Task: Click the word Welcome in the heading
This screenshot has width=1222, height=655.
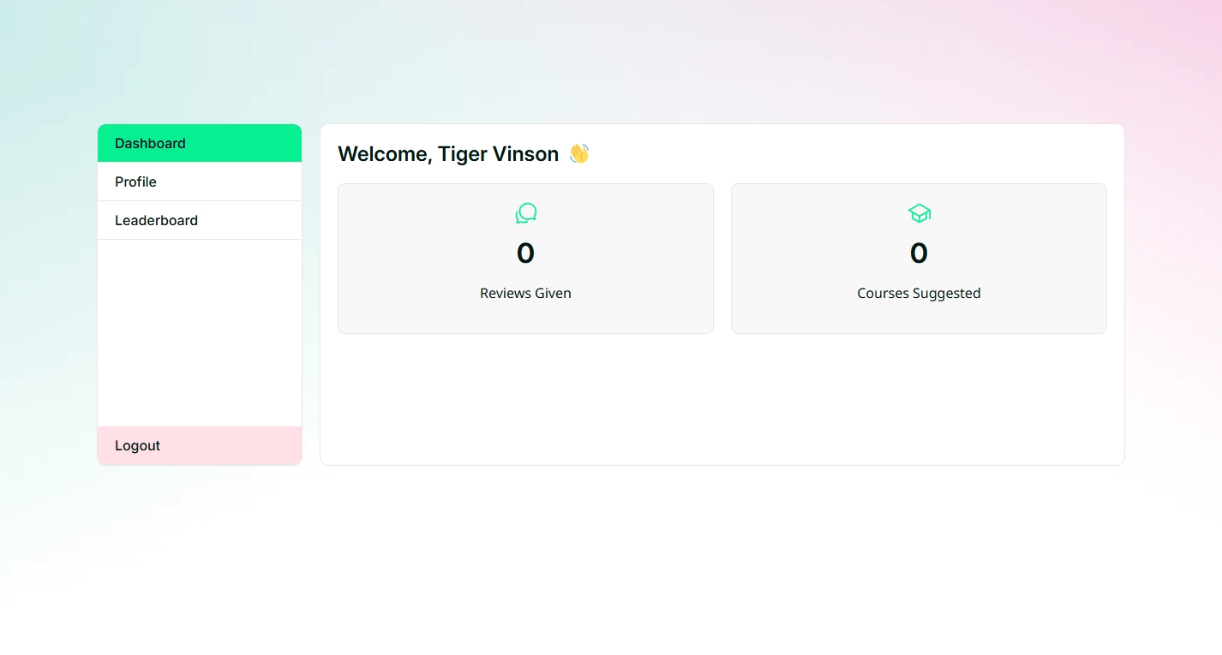Action: tap(383, 153)
